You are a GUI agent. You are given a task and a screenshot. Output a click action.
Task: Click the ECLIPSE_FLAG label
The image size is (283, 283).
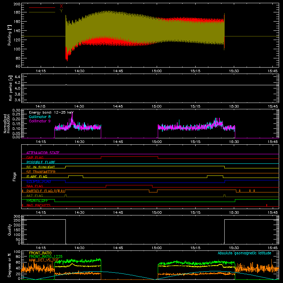[x=39, y=181]
